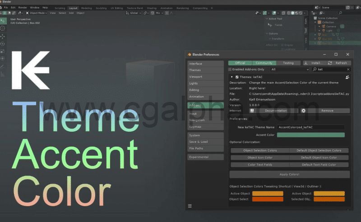Click Object Selection Colors button
The width and height of the screenshot is (361, 222).
(x=260, y=150)
